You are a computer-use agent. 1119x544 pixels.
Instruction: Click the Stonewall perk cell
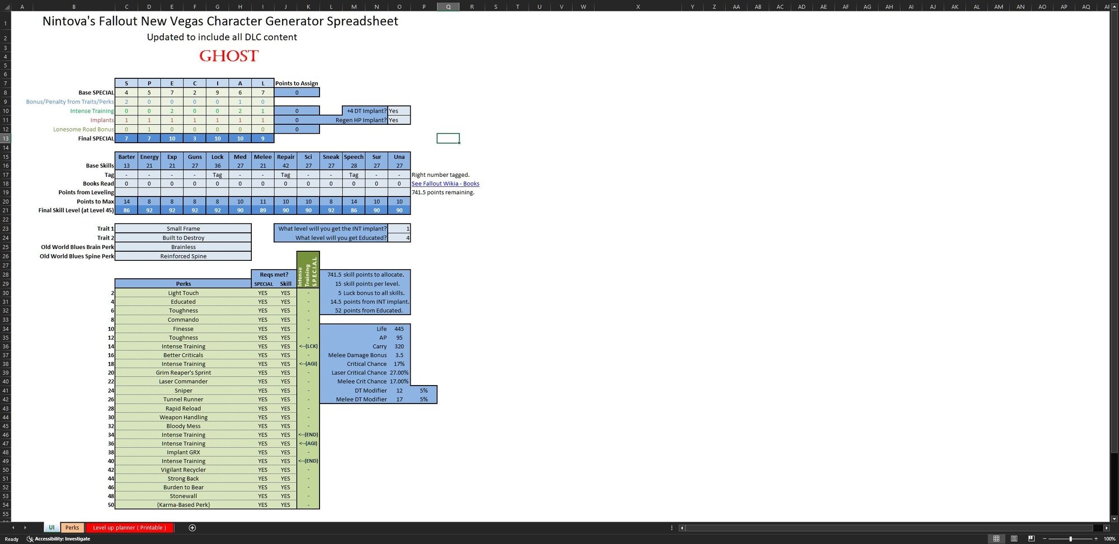point(183,496)
